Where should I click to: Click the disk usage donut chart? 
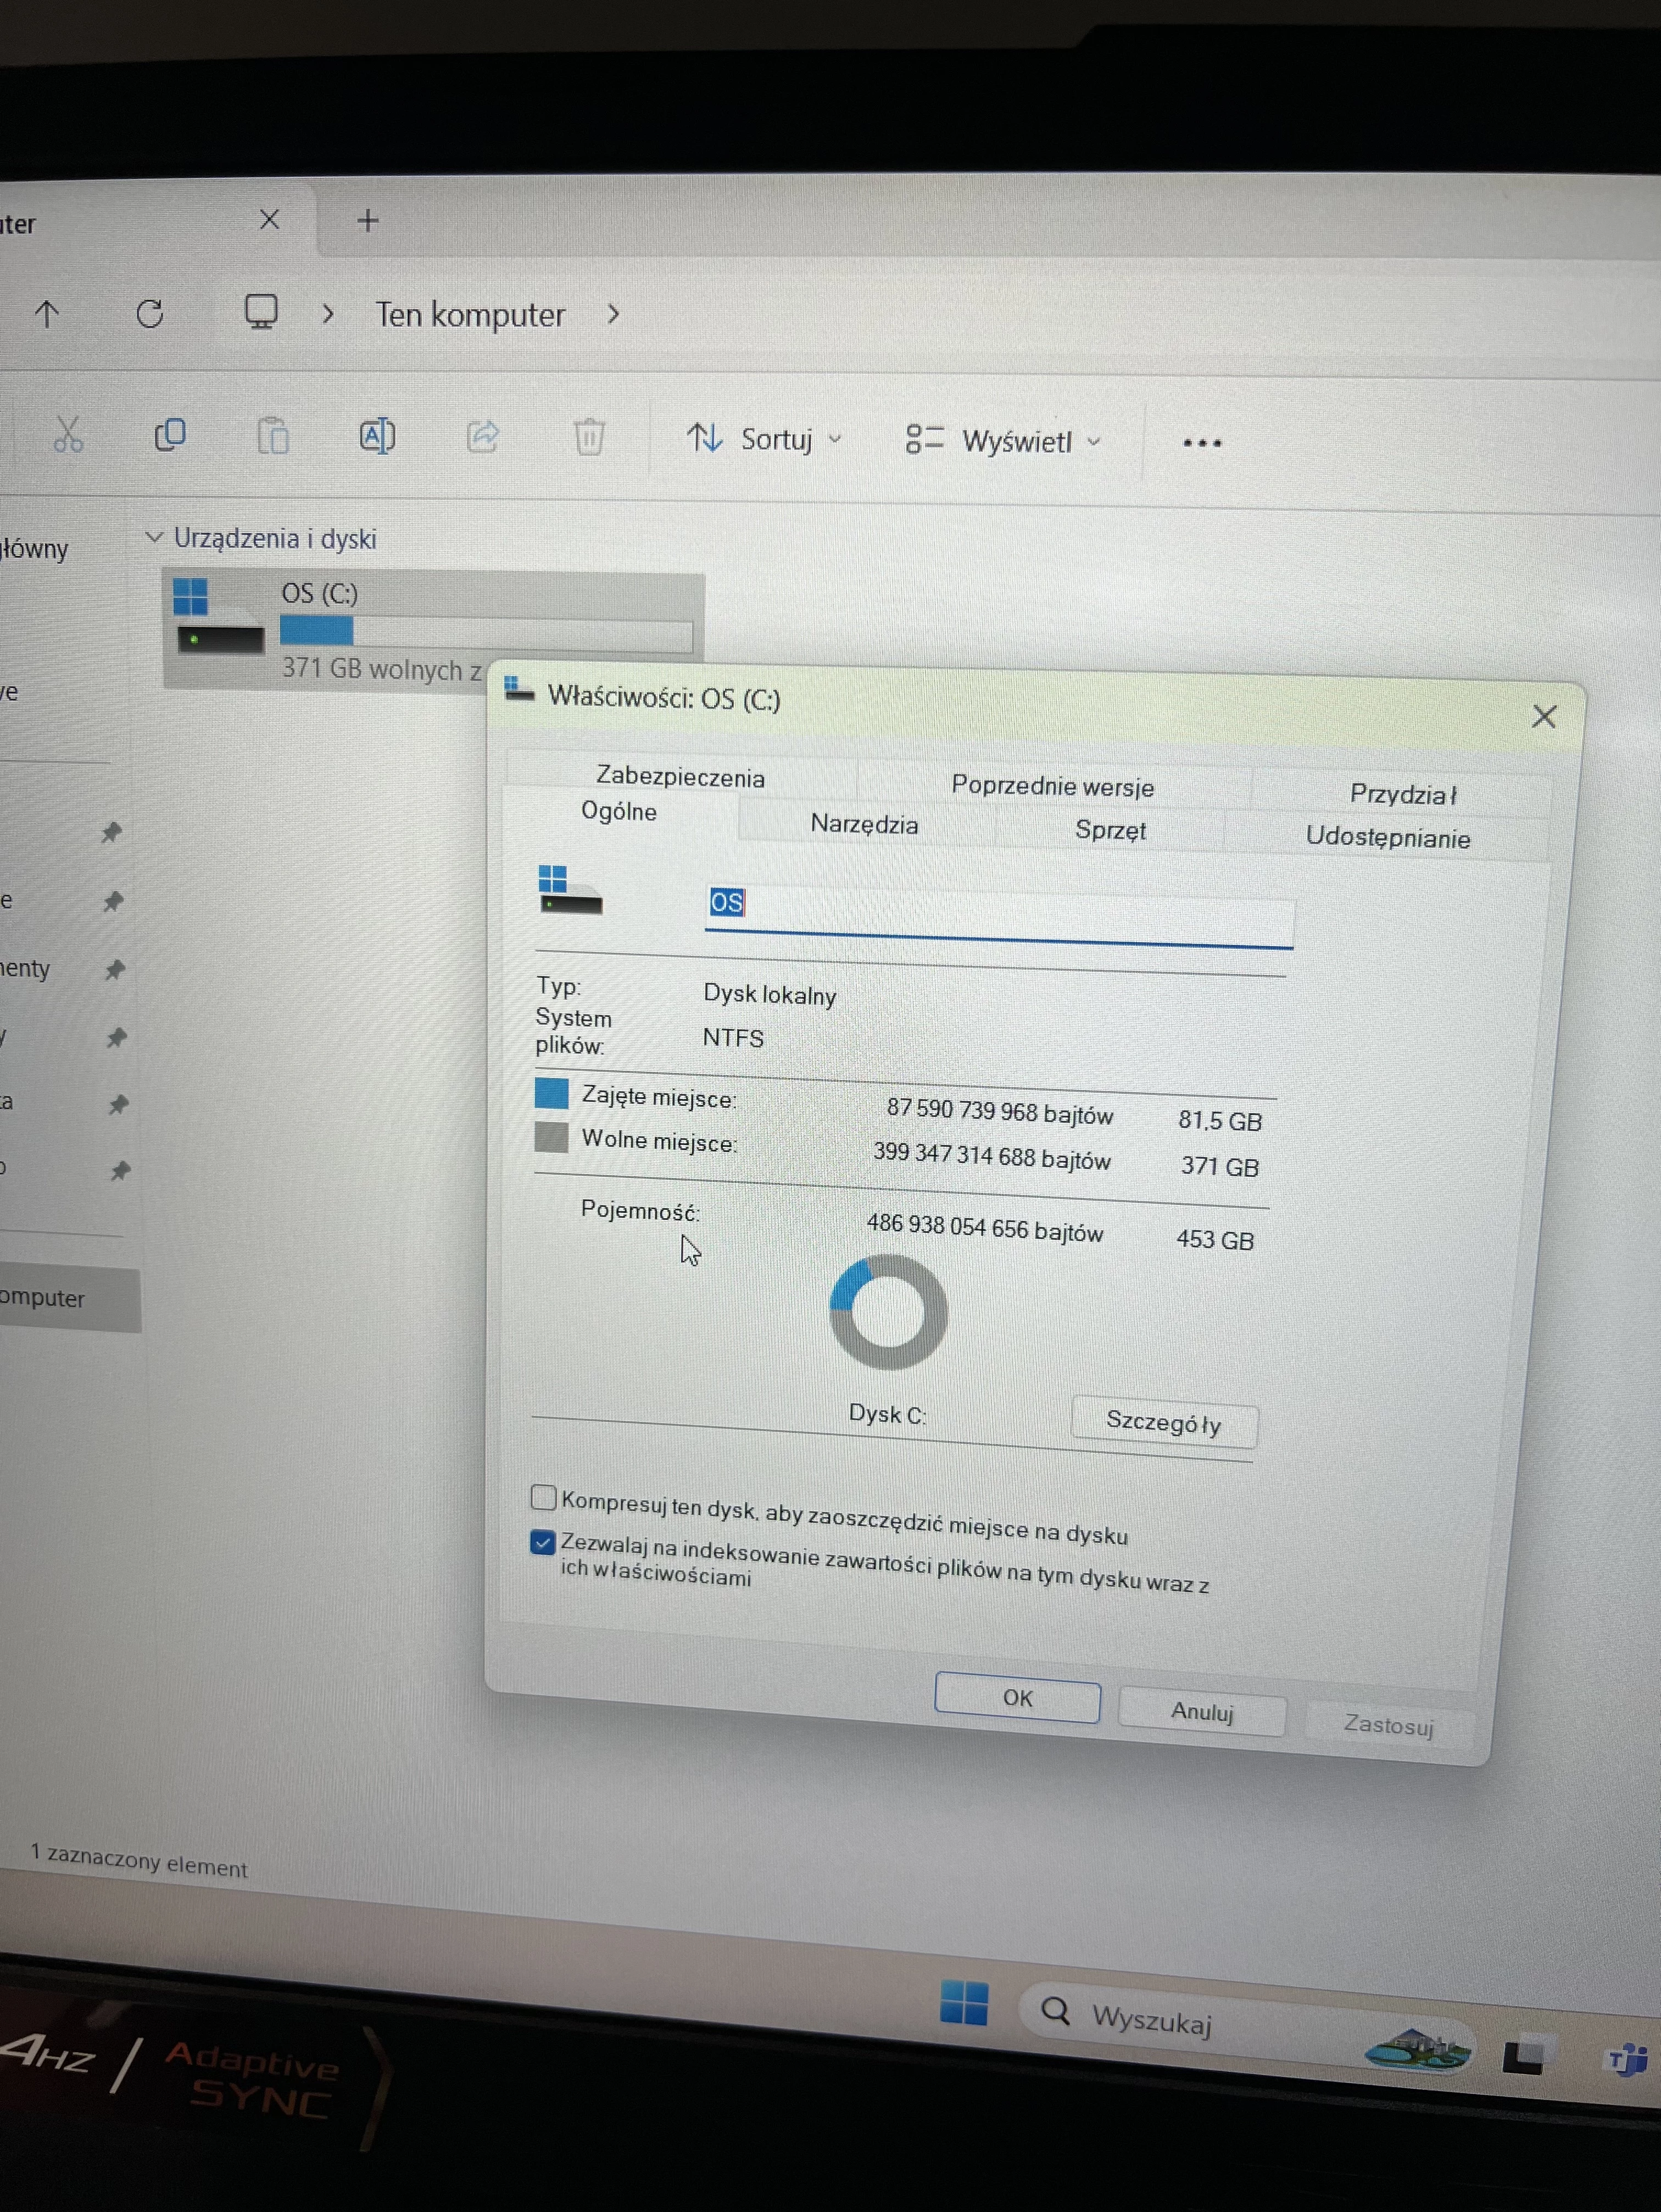pos(888,1313)
